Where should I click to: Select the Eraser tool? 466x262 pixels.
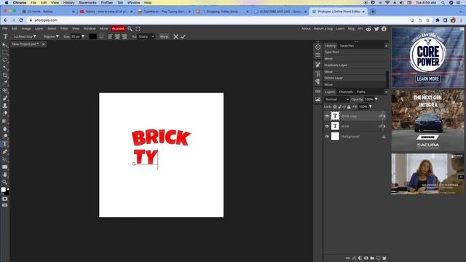5,114
